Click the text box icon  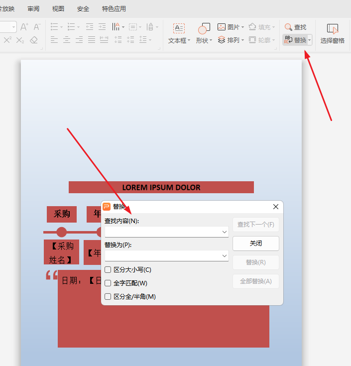tap(179, 29)
